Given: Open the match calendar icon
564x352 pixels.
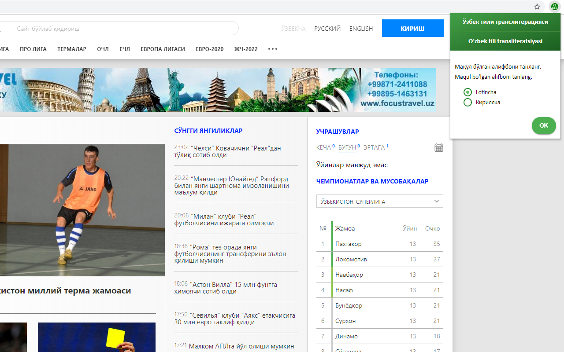Looking at the screenshot, I should (x=438, y=147).
